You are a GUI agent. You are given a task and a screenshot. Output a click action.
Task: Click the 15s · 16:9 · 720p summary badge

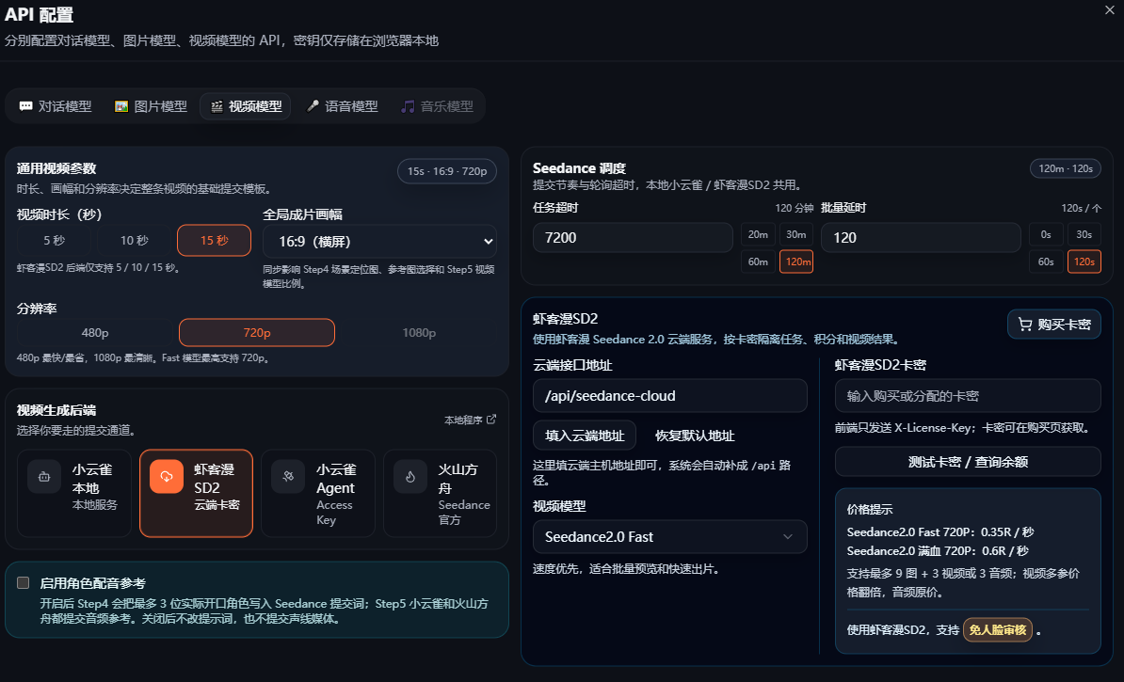(x=447, y=171)
